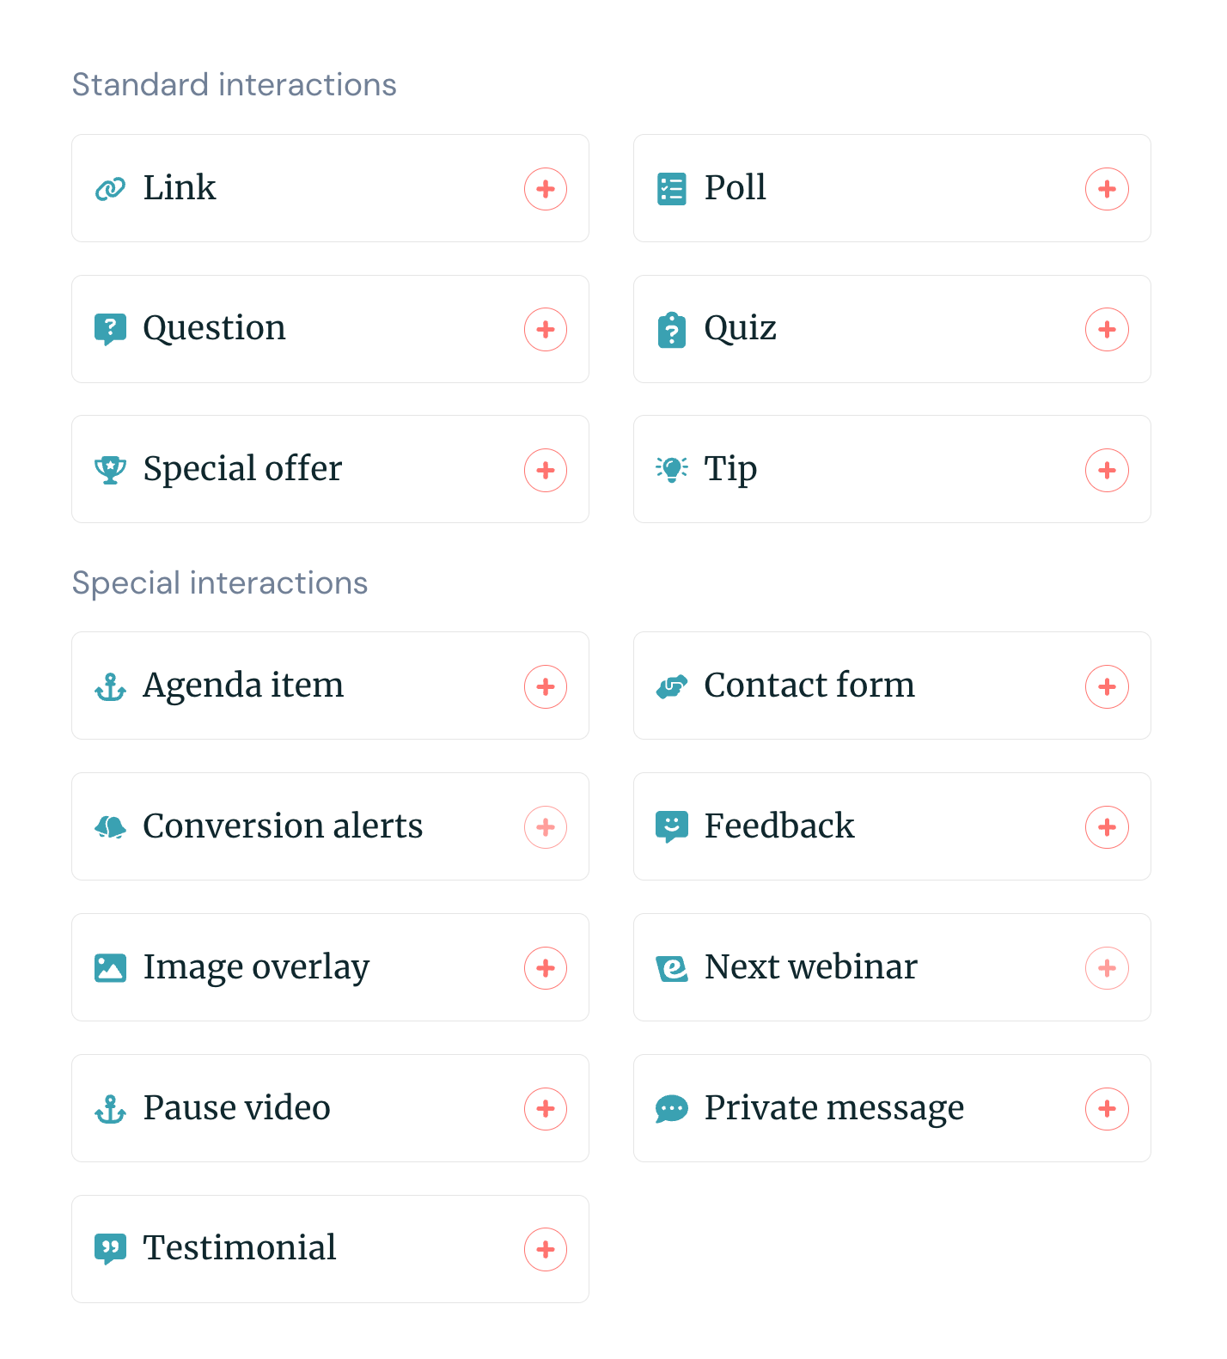The height and width of the screenshot is (1359, 1227).
Task: Click the Feedback card title
Action: pos(779,826)
